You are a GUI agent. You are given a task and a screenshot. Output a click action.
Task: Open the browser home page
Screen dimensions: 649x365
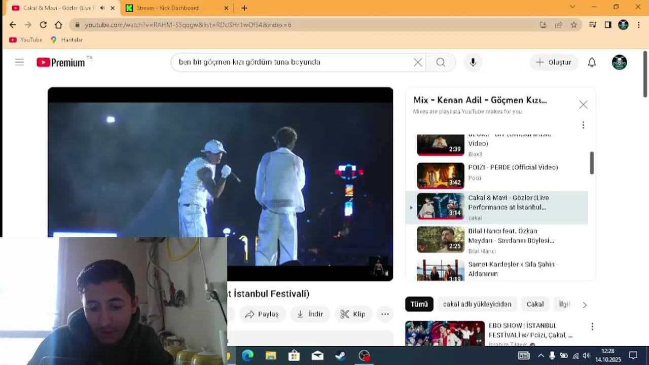pos(58,25)
